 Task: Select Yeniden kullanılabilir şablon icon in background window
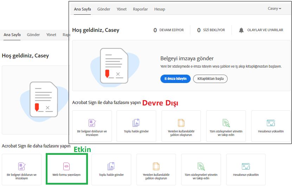point(156,166)
